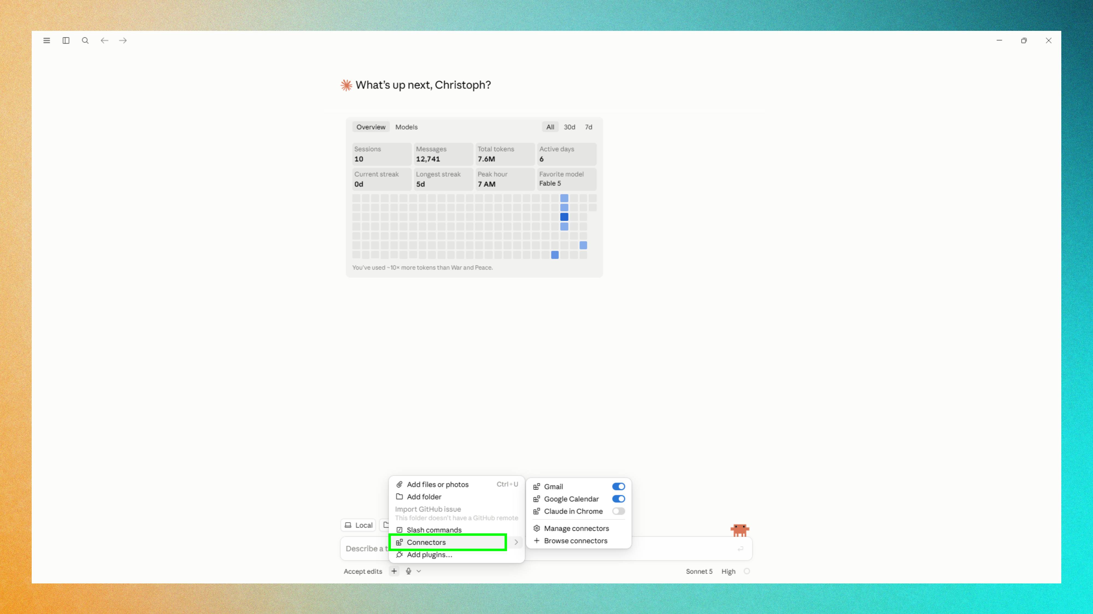Open the microphone options dropdown arrow
The height and width of the screenshot is (614, 1093).
coord(419,571)
